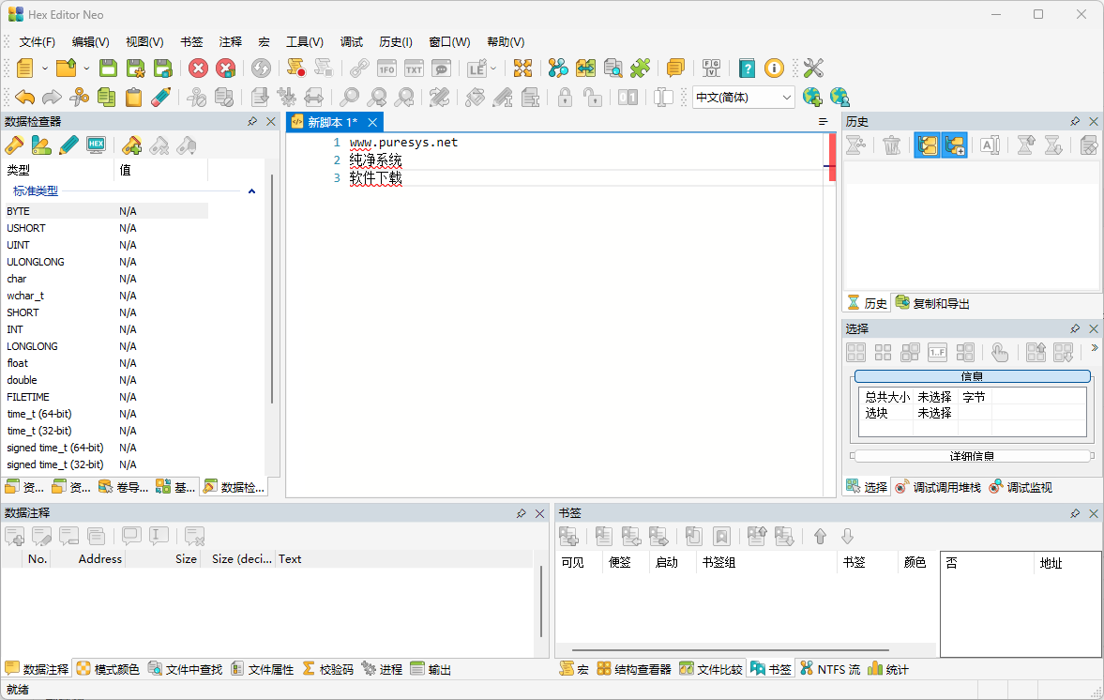Open customization via the wrench and screwdriver icon
The width and height of the screenshot is (1104, 700).
coord(812,68)
